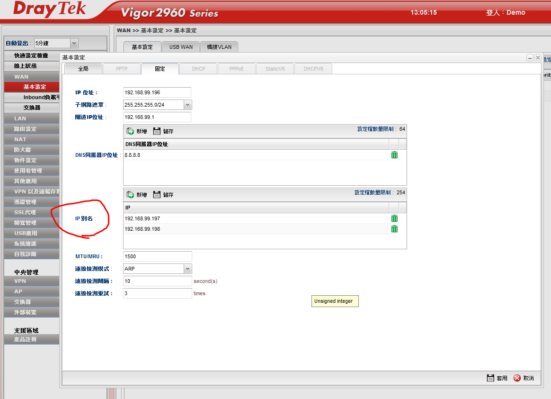551x399 pixels.
Task: Click the MTU/MRU input field
Action: [157, 256]
